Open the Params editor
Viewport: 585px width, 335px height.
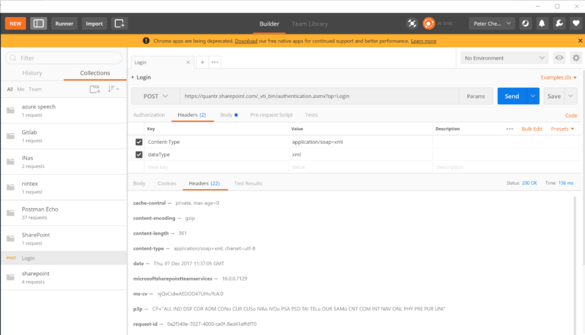476,96
